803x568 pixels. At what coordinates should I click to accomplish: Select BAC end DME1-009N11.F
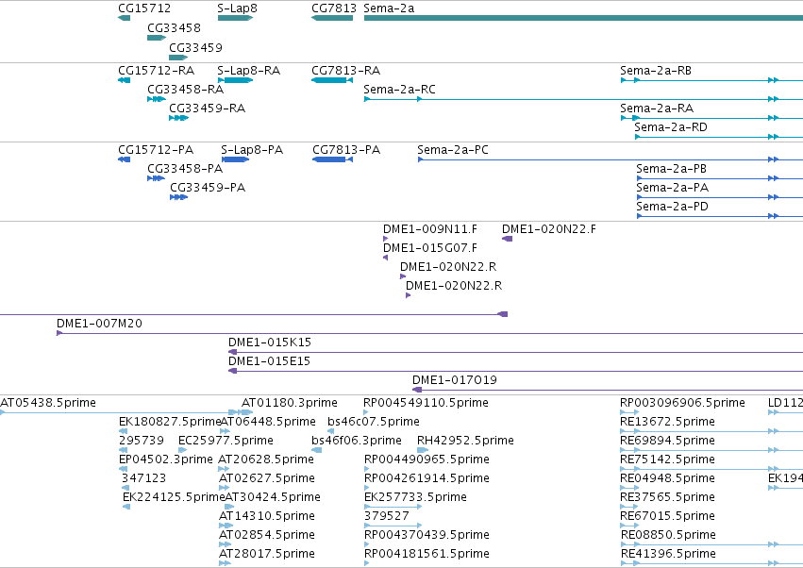(430, 229)
